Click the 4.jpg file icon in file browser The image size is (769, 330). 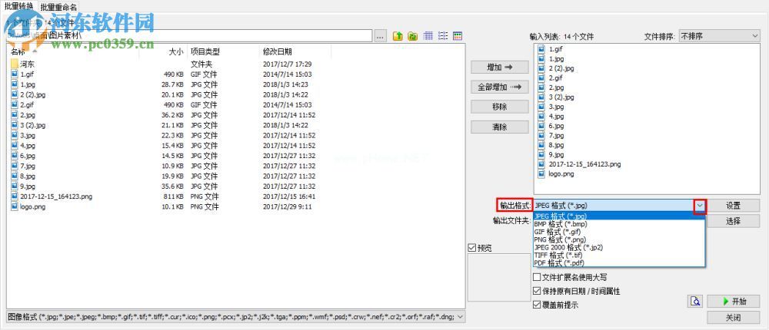[14, 145]
